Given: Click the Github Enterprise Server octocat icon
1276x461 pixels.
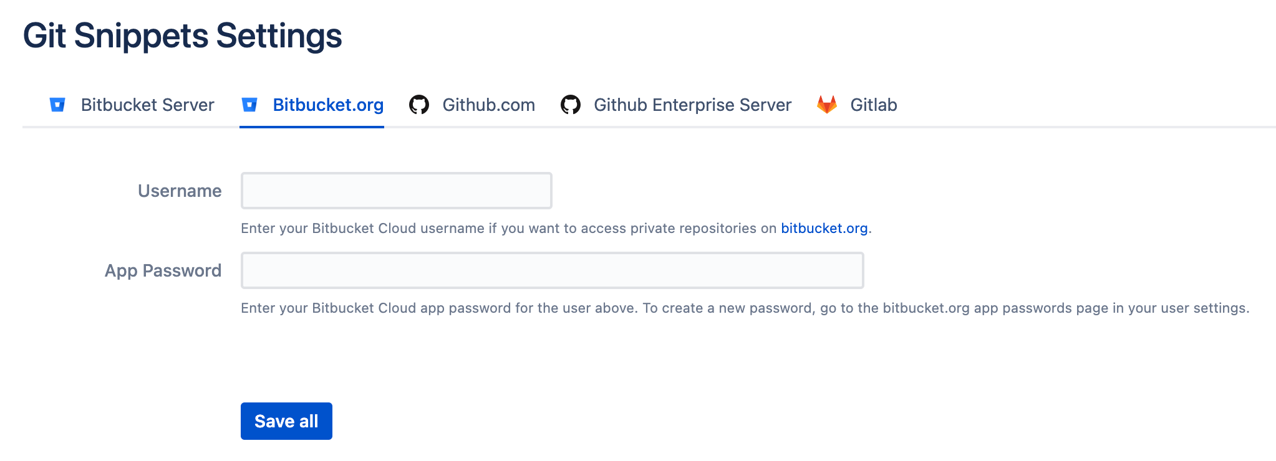Looking at the screenshot, I should click(571, 105).
